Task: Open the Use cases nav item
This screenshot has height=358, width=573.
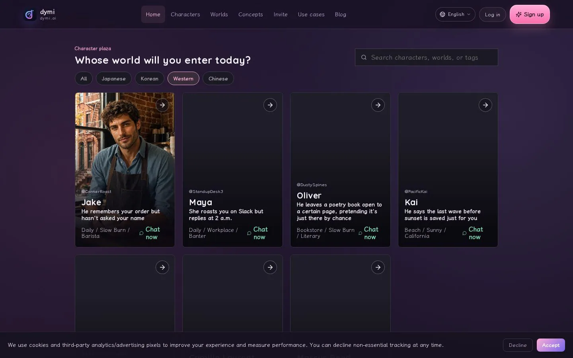Action: tap(311, 14)
